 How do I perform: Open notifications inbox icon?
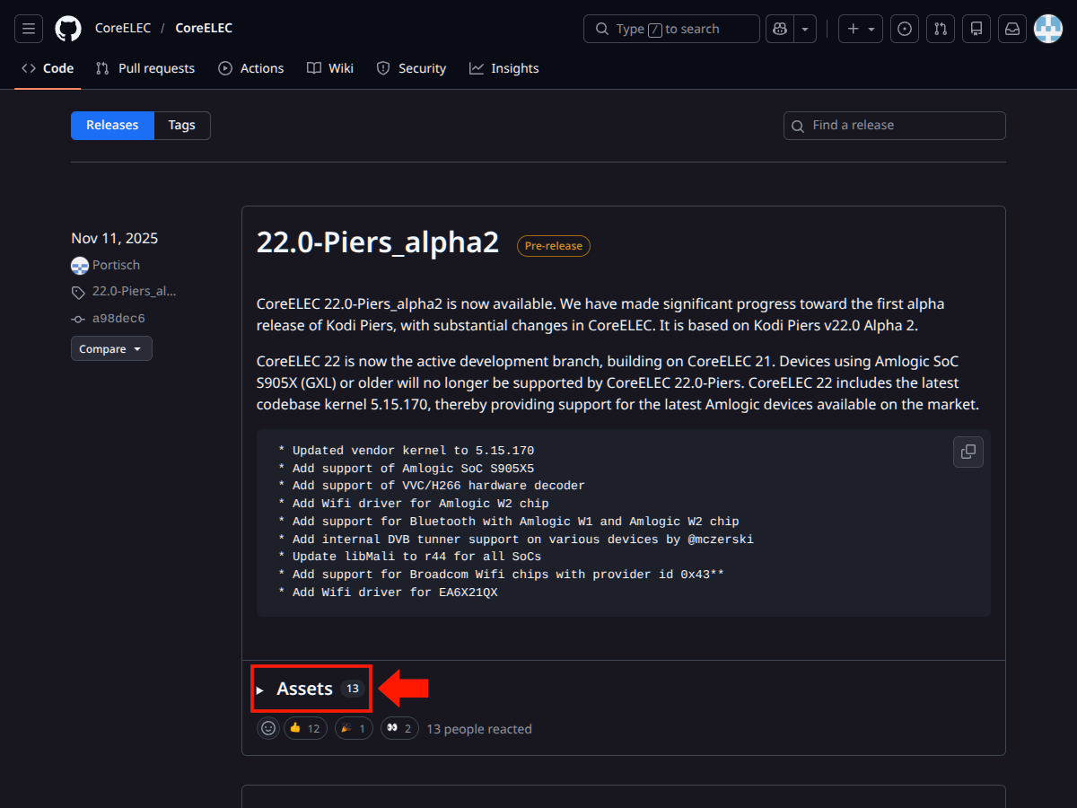(1012, 29)
